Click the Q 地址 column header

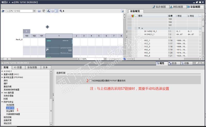[x=193, y=16]
